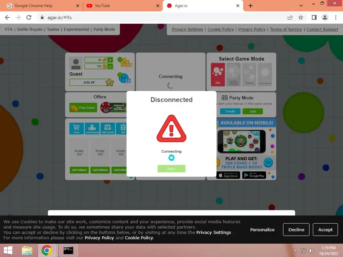Click FFA in the top mode menu
The image size is (343, 257).
pos(9,29)
